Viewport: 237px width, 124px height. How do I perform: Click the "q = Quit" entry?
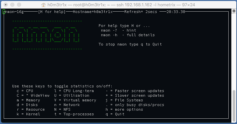click(115, 114)
